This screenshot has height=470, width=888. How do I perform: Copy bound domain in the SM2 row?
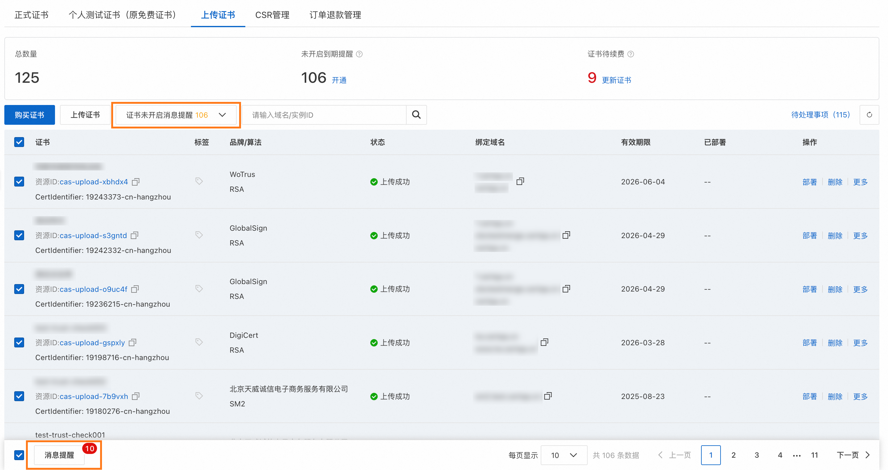548,396
